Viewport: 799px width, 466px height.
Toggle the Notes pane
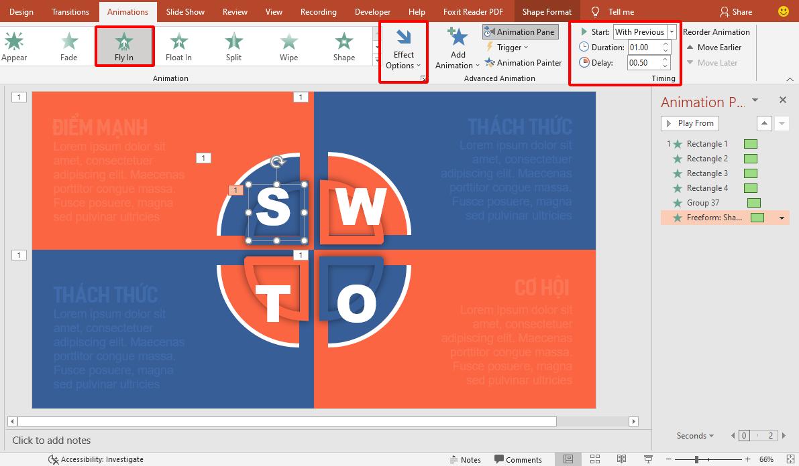[466, 459]
